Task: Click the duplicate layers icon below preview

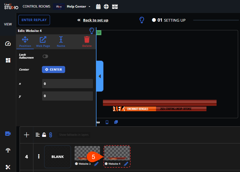Action: [116, 122]
